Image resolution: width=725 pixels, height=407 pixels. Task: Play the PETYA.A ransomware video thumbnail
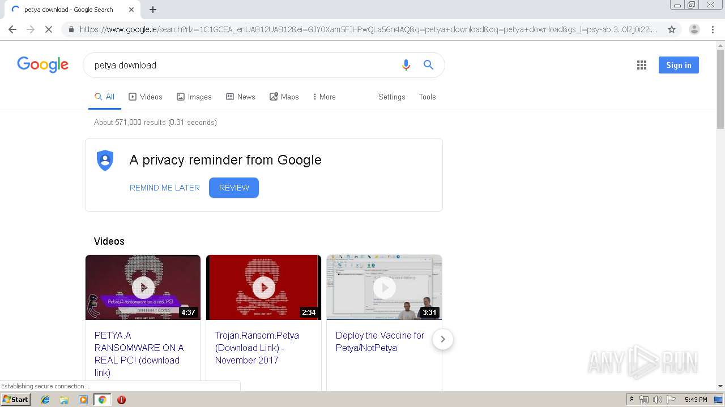pyautogui.click(x=143, y=287)
